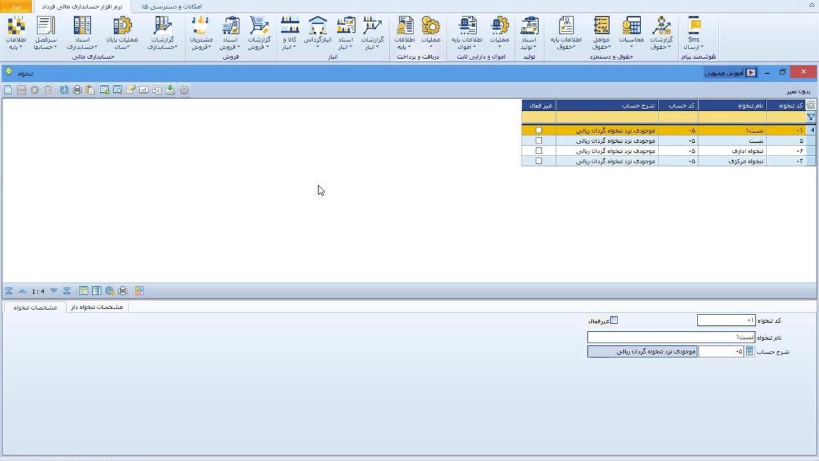Open account lookup button beside شرح حساب
This screenshot has width=819, height=461.
pos(750,352)
